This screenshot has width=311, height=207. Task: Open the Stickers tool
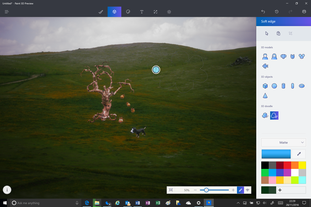coord(128,12)
